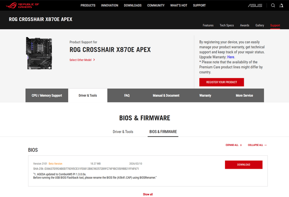Open the SUPPORT top menu

pyautogui.click(x=199, y=5)
